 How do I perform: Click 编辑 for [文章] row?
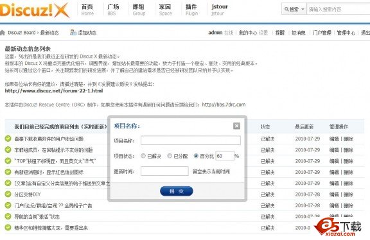(334, 183)
